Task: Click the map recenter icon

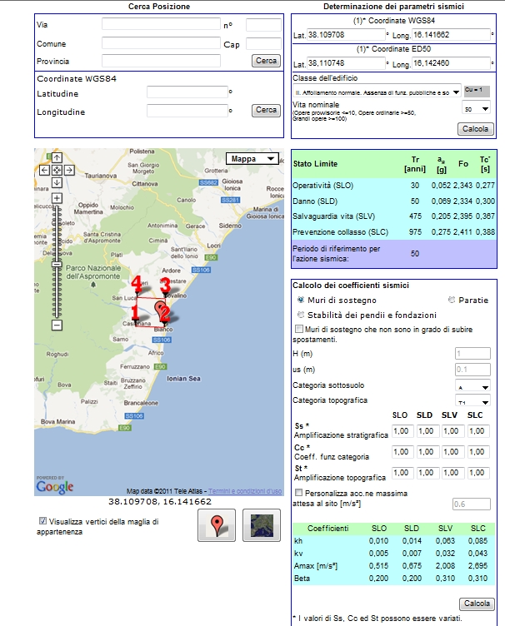Action: tap(57, 171)
